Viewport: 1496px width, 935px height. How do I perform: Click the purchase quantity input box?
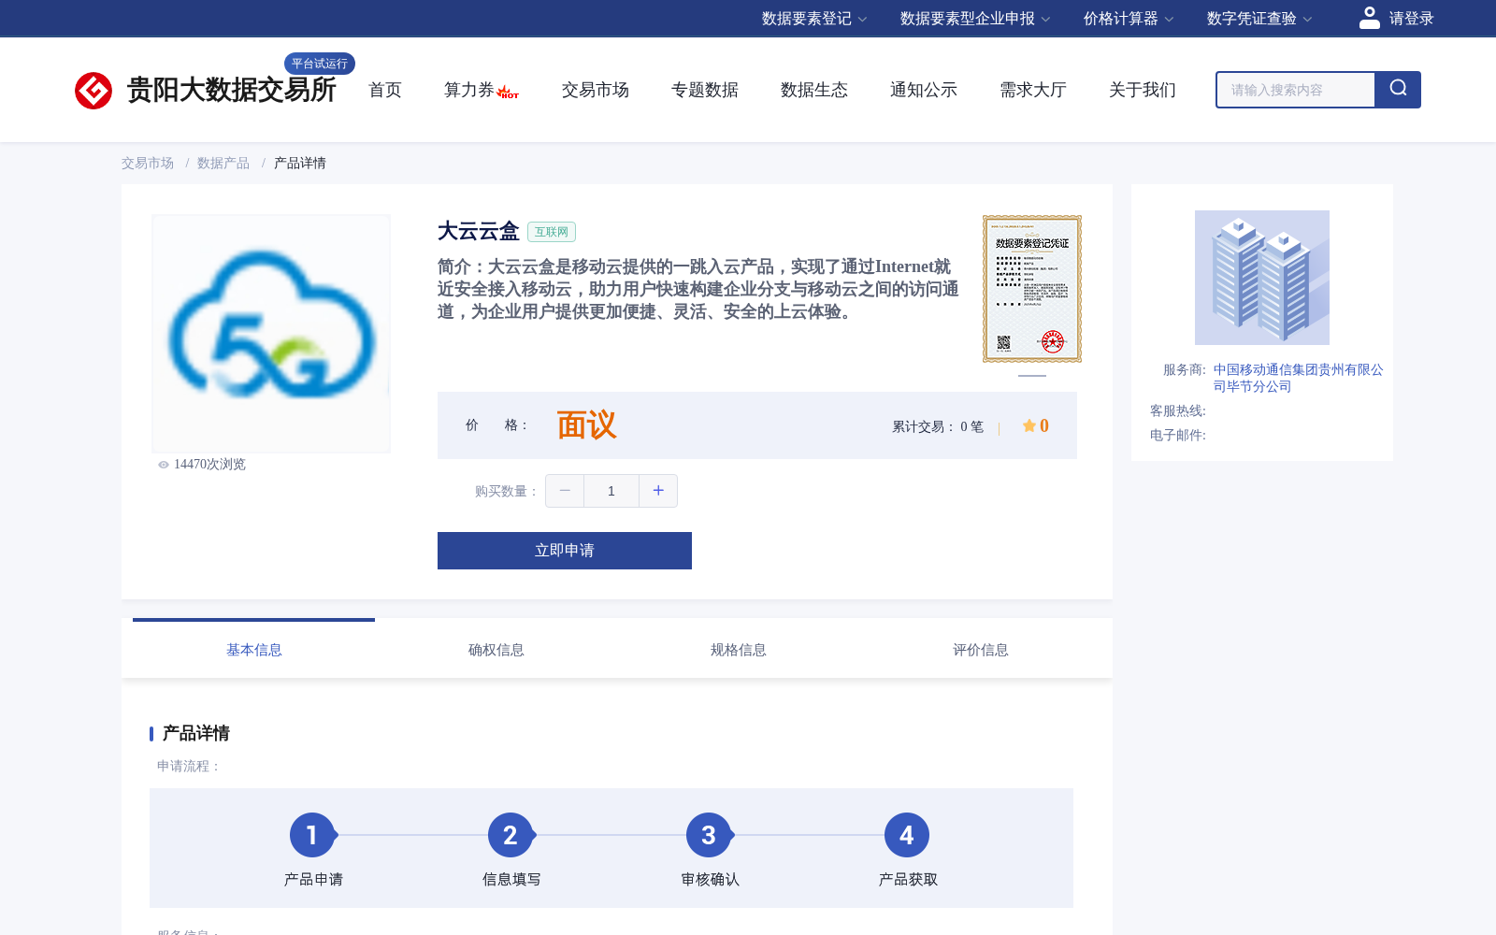coord(611,491)
